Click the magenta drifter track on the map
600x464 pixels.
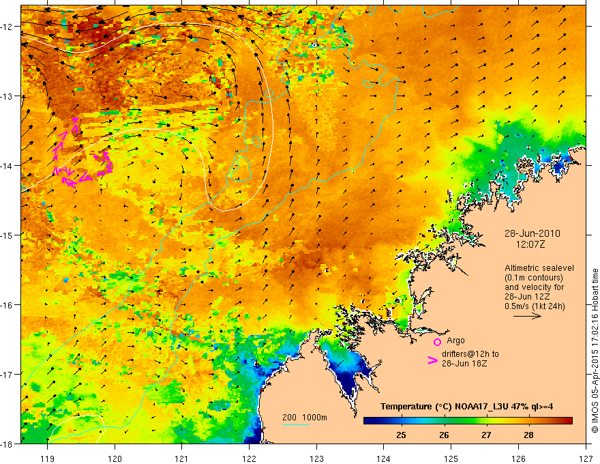82,154
